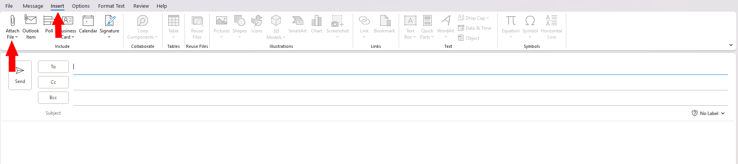Click the Cc button
This screenshot has height=164, width=738.
click(53, 82)
